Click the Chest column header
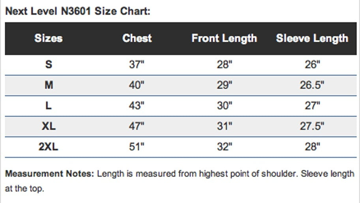This screenshot has height=203, width=360. 137,38
